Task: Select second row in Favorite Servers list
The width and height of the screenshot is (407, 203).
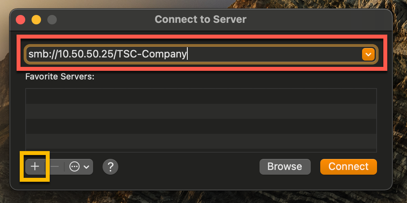Action: point(201,111)
